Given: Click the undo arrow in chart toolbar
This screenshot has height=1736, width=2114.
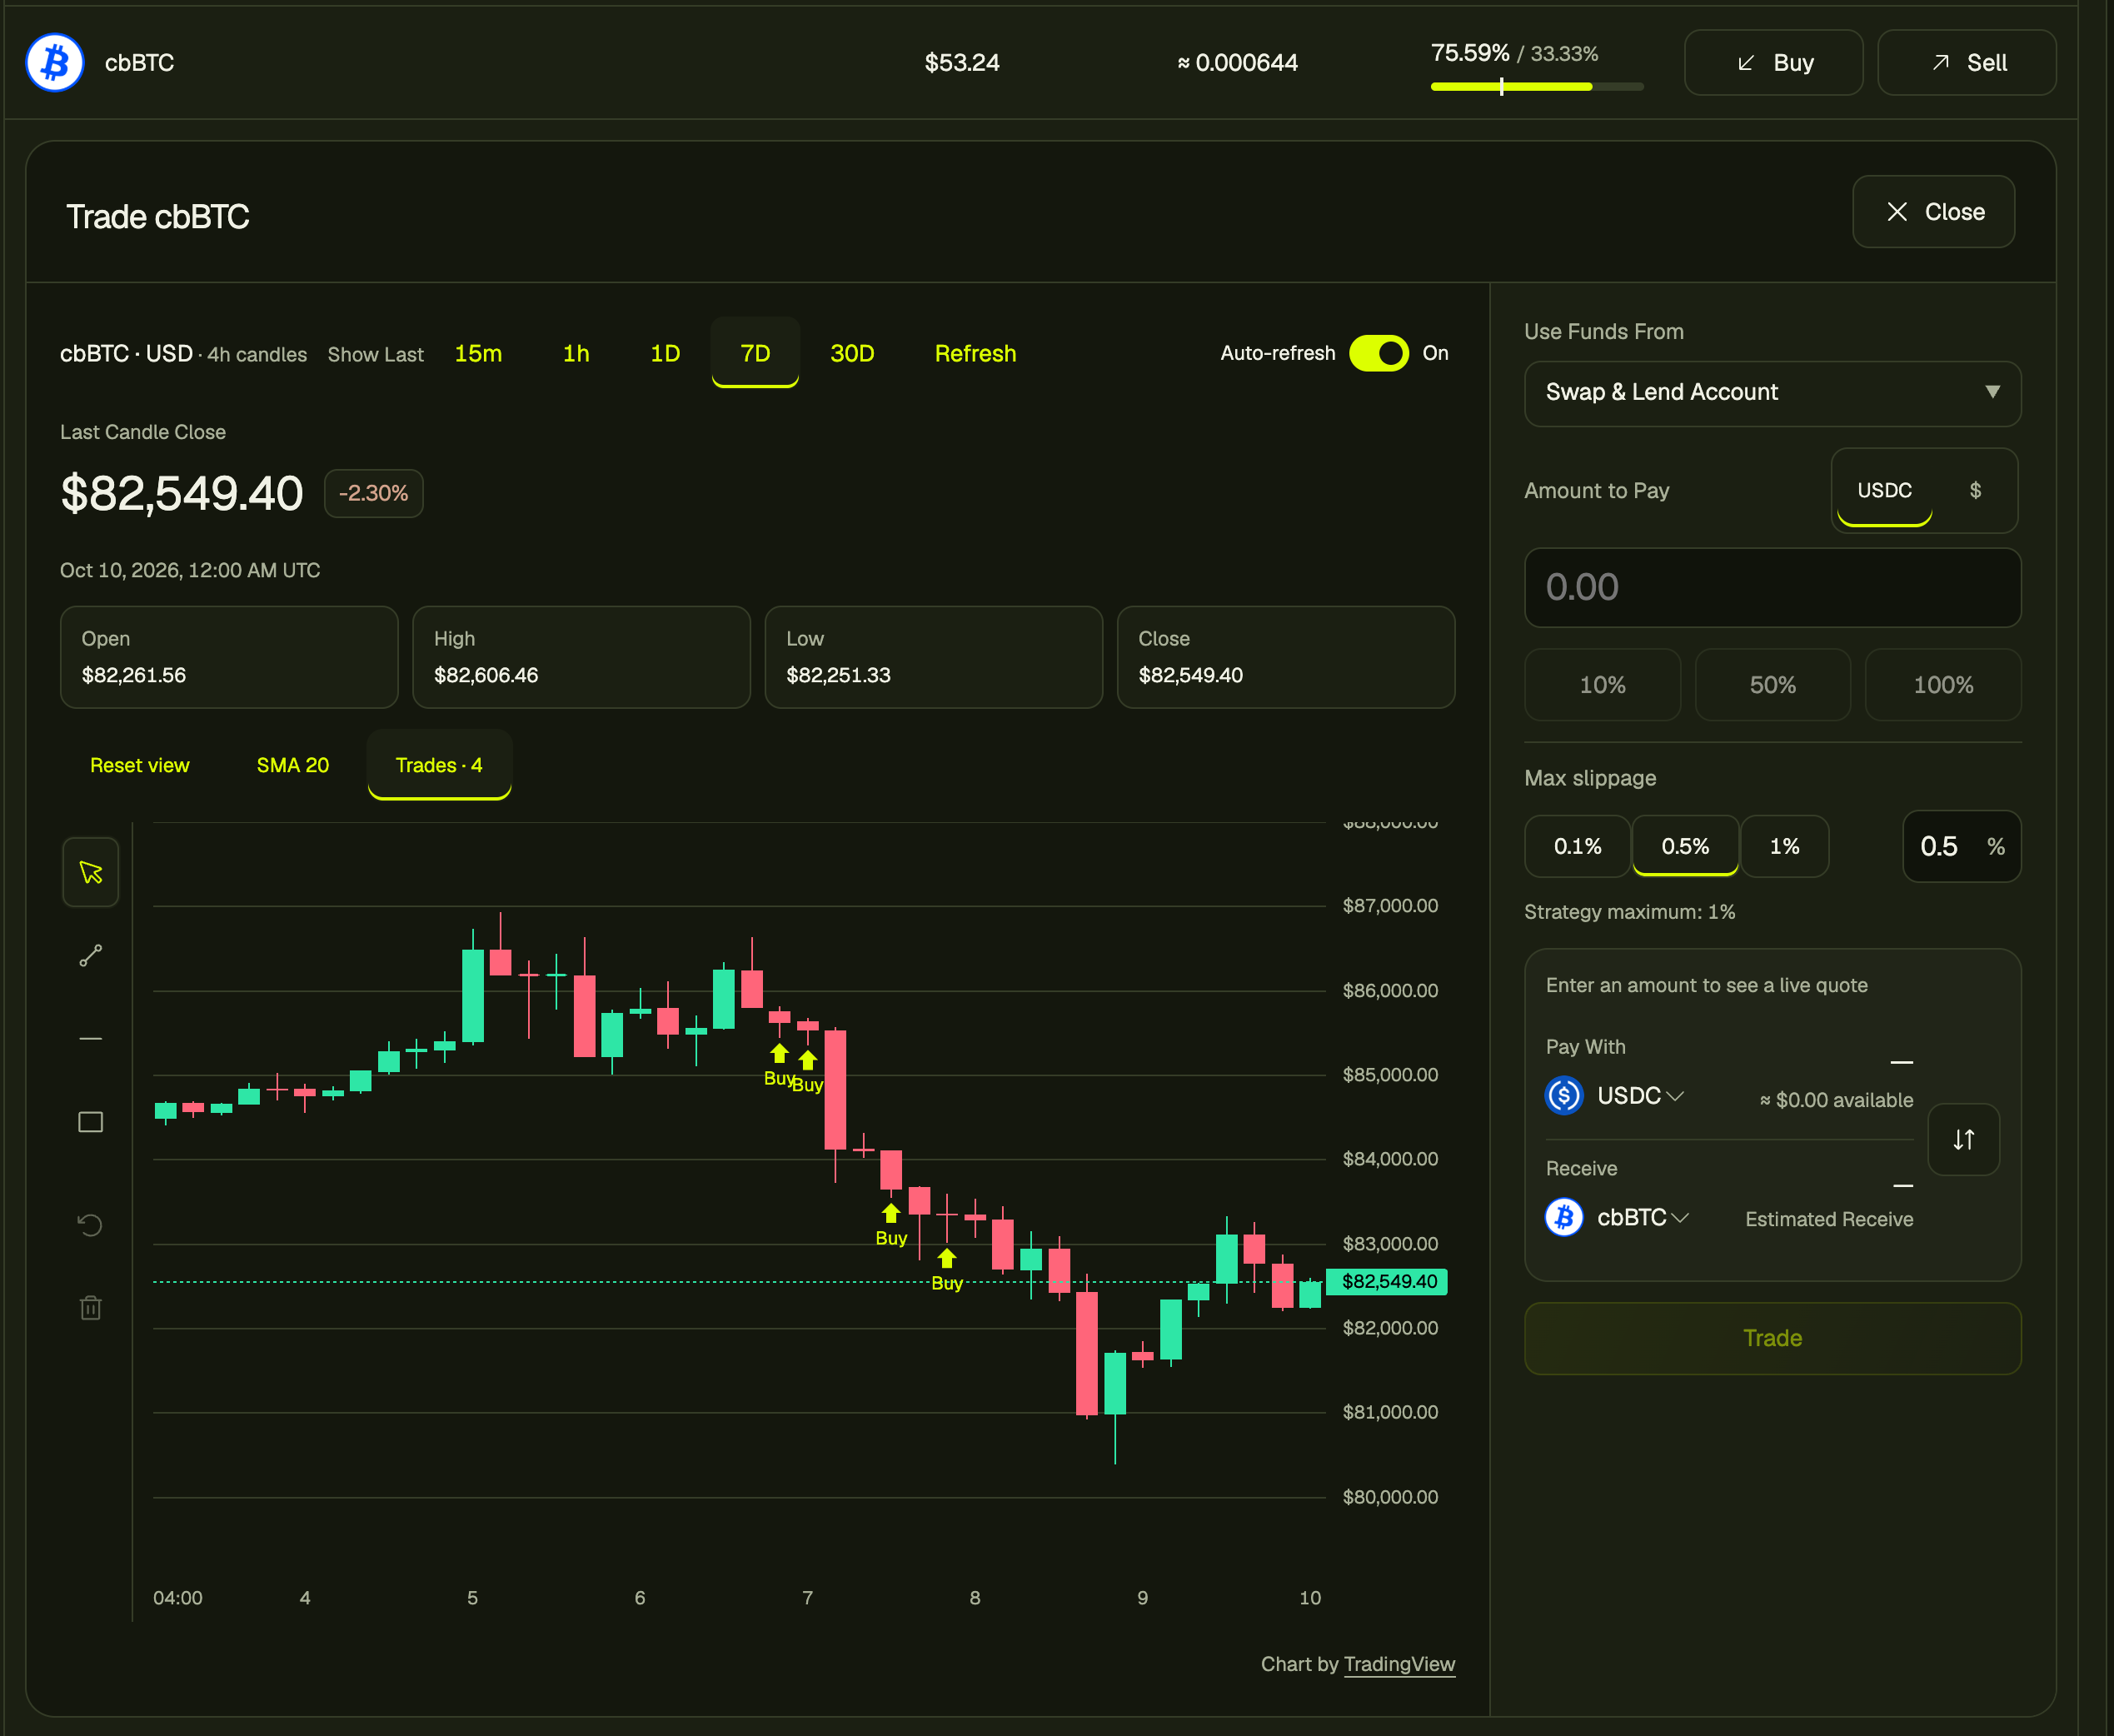Looking at the screenshot, I should pyautogui.click(x=91, y=1225).
